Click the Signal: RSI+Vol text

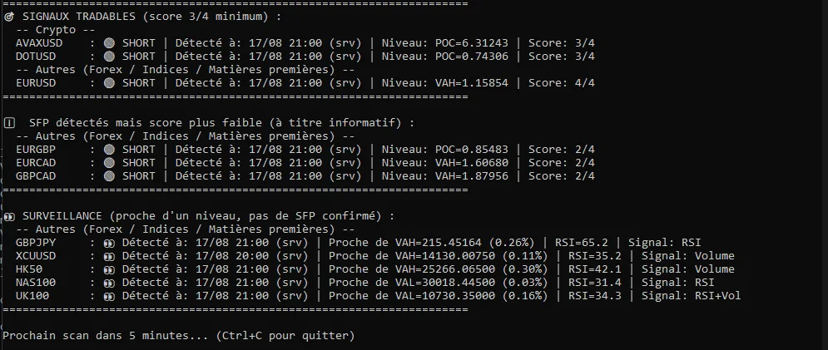(692, 296)
